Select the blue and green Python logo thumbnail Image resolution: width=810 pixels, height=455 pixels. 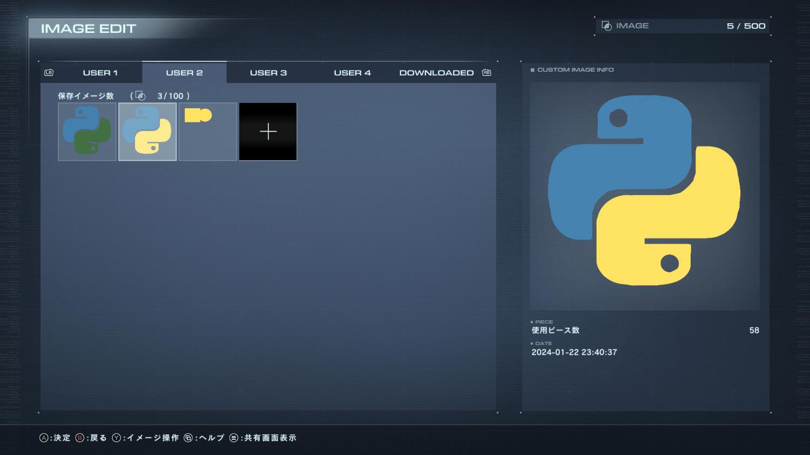point(87,132)
